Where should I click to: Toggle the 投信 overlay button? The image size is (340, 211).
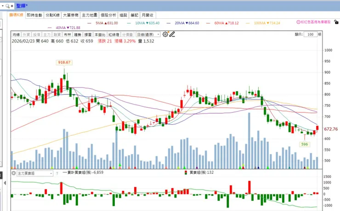tap(37, 34)
